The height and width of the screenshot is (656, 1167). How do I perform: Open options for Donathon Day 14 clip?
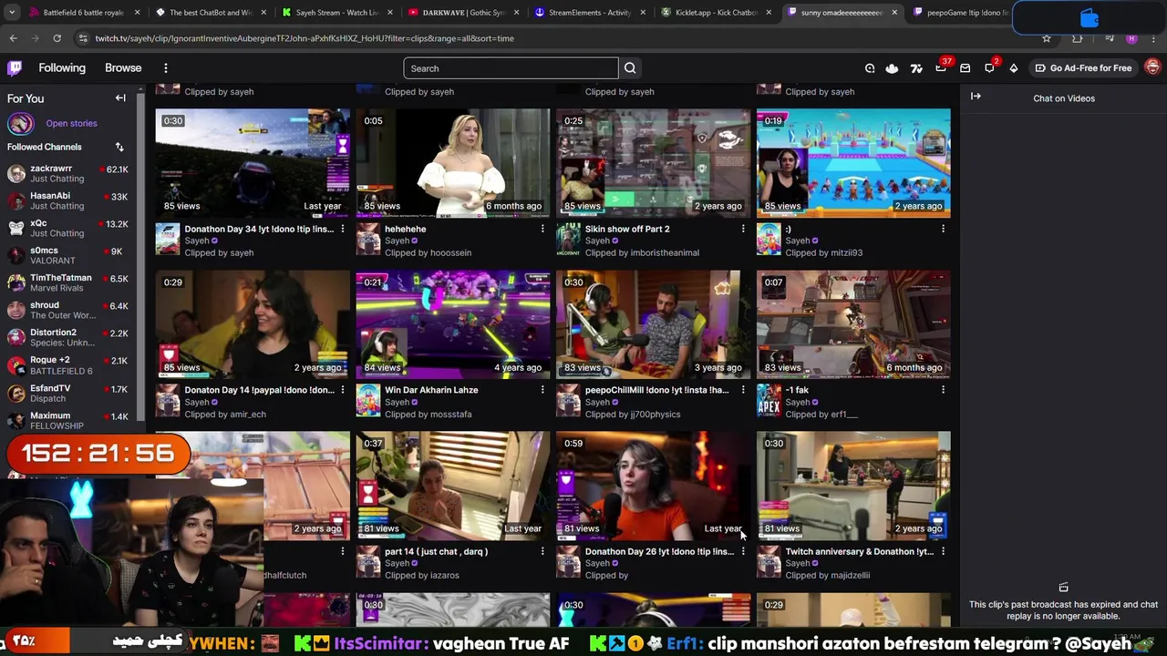click(343, 390)
